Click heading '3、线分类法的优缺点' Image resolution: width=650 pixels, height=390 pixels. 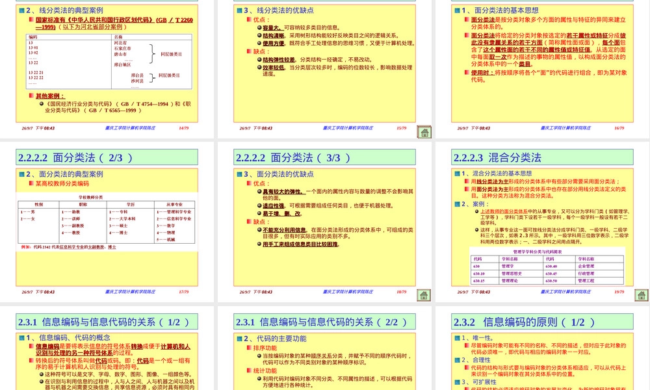click(279, 10)
